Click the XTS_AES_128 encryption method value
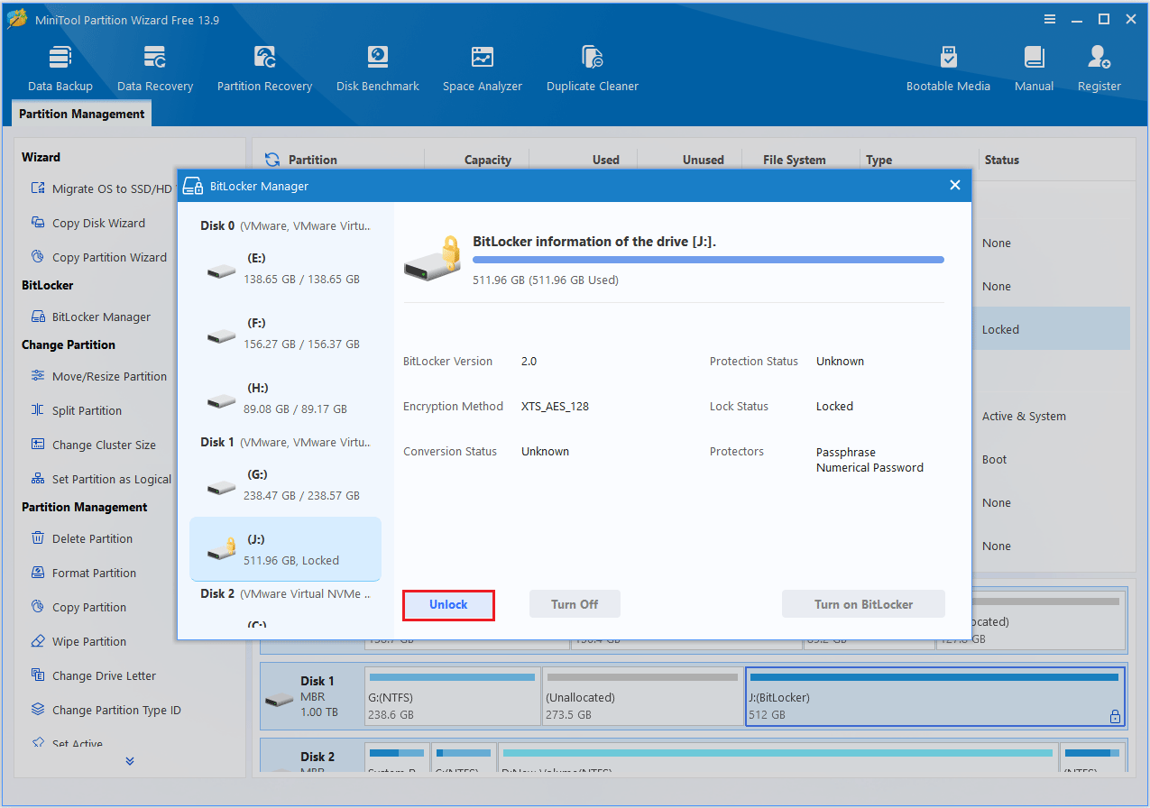 pyautogui.click(x=555, y=406)
